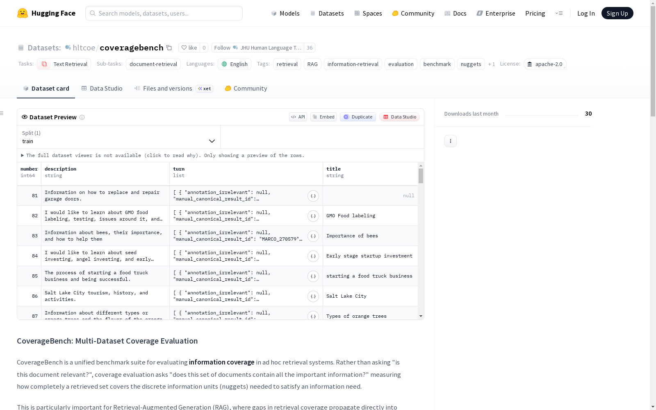The width and height of the screenshot is (656, 410).
Task: Click the apache-2.0 license tag
Action: 545,64
